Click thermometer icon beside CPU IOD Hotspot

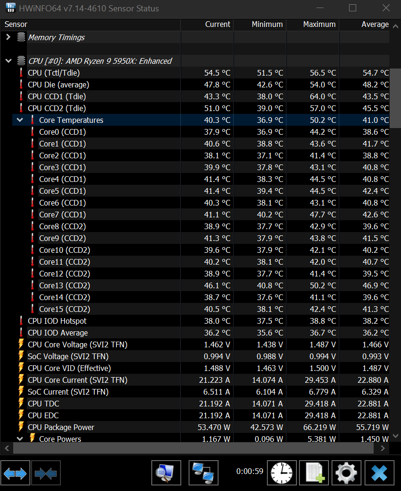21,321
